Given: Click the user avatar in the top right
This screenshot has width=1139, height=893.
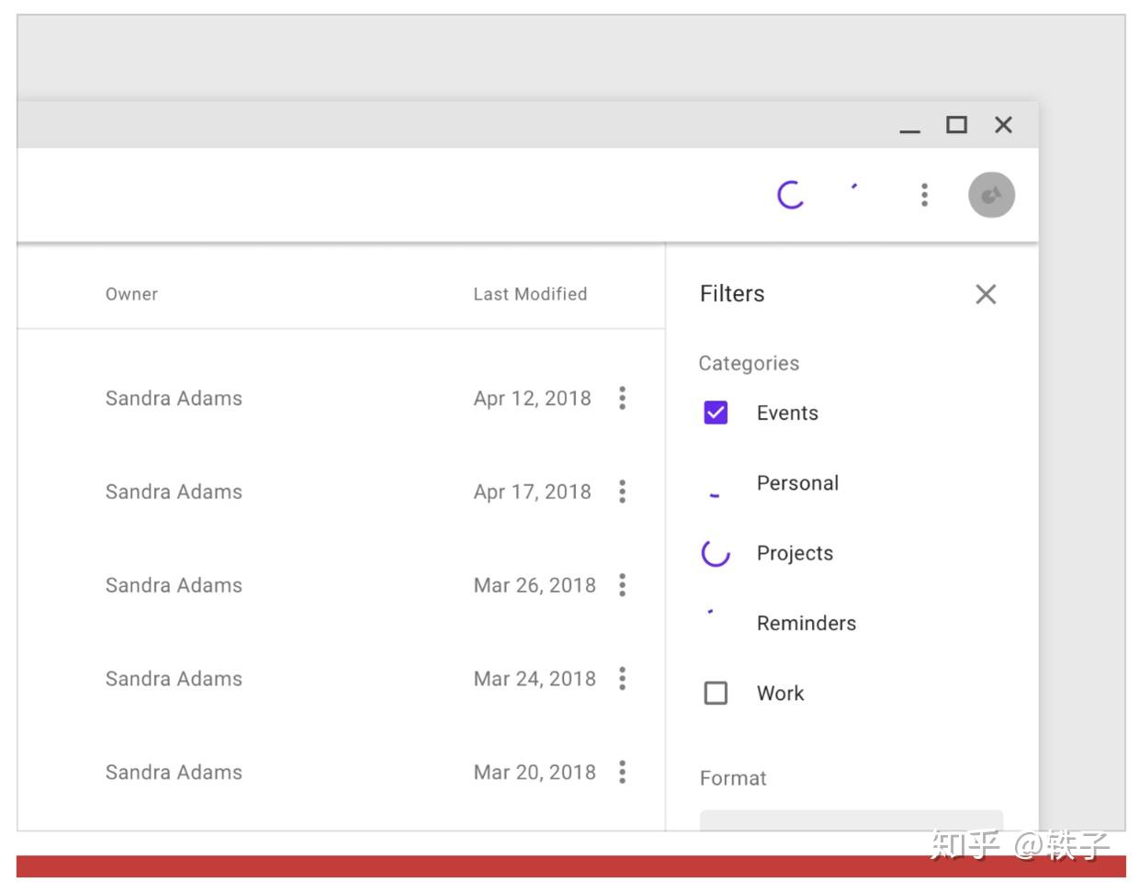Looking at the screenshot, I should (991, 194).
